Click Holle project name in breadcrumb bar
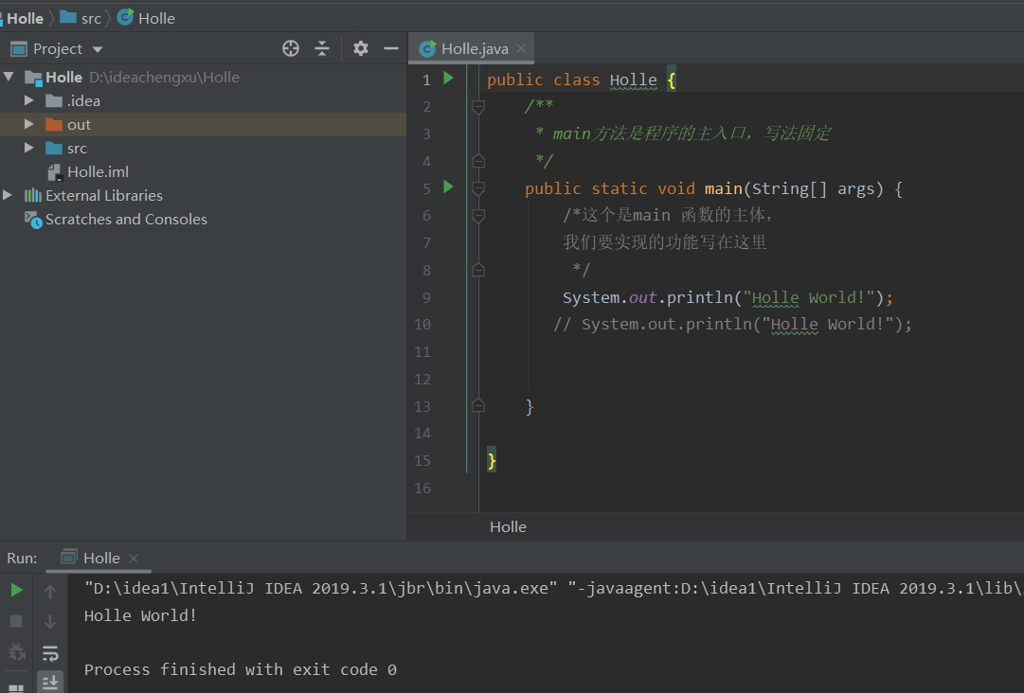Screen dimensions: 1024x693 coord(25,18)
